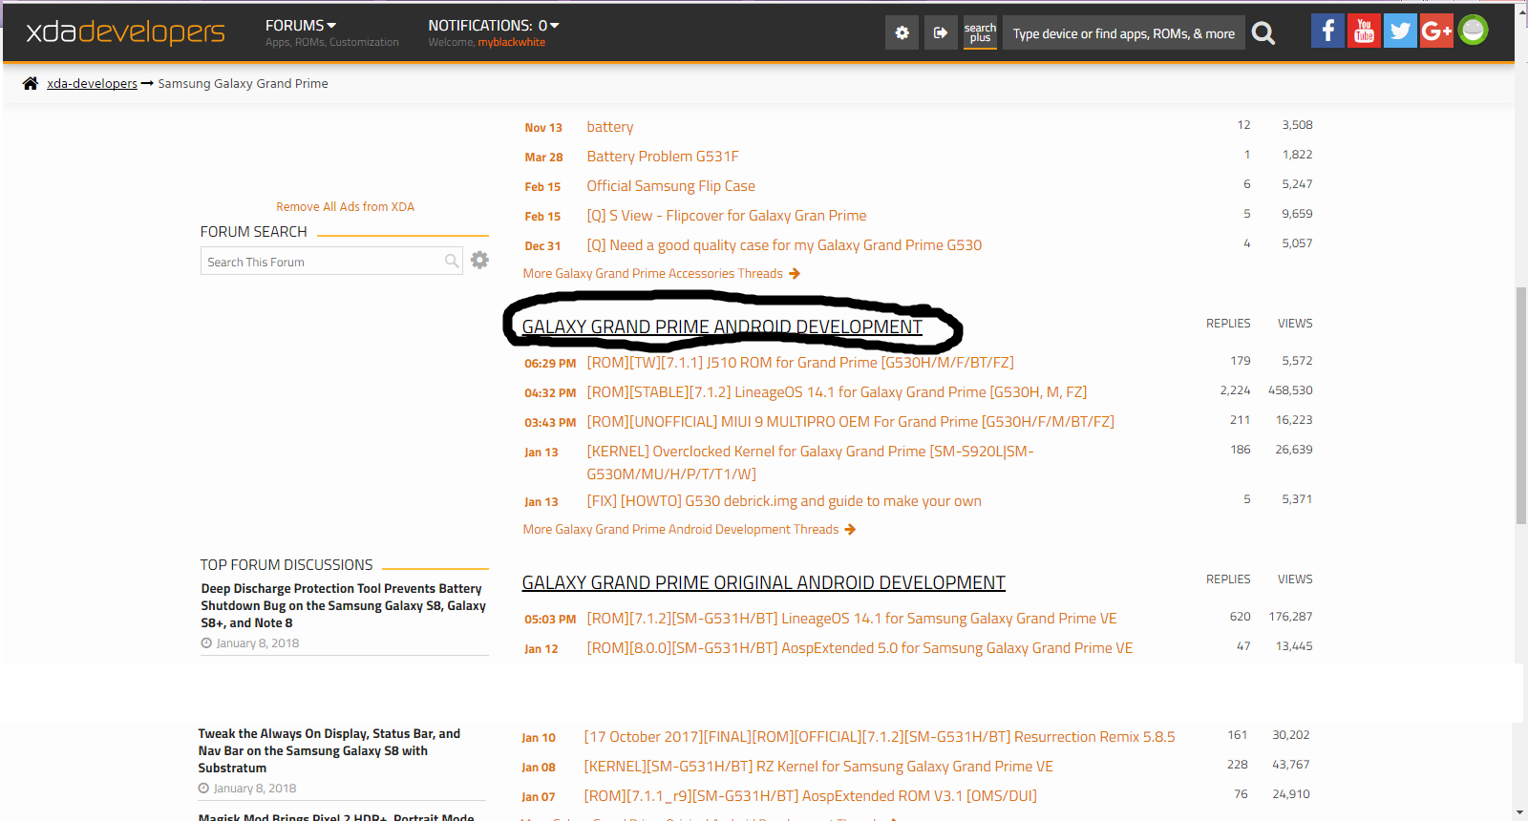Screen dimensions: 1528x821
Task: Click the 458,530 views count
Action: (1290, 390)
